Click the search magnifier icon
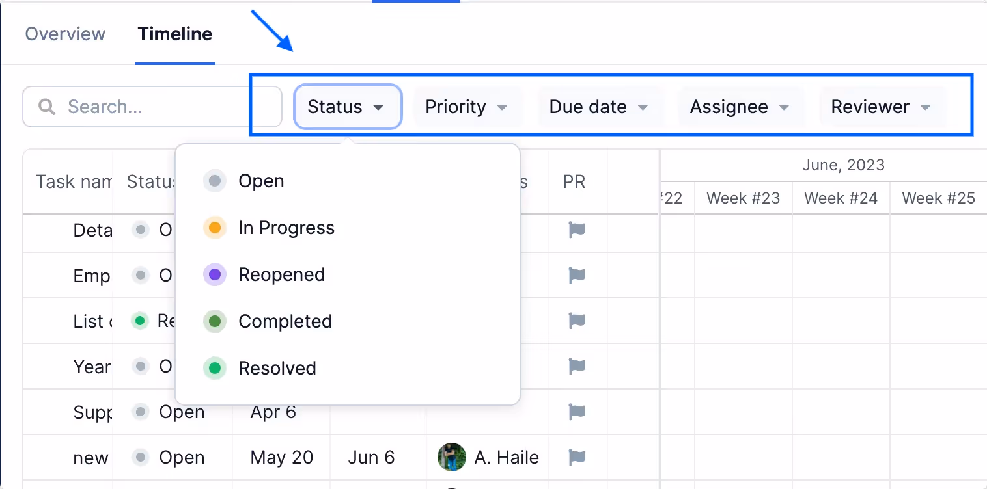 [x=46, y=107]
